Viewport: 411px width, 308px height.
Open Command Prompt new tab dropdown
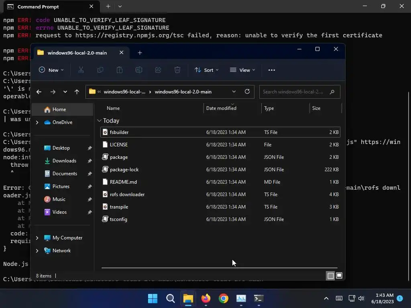[x=120, y=6]
